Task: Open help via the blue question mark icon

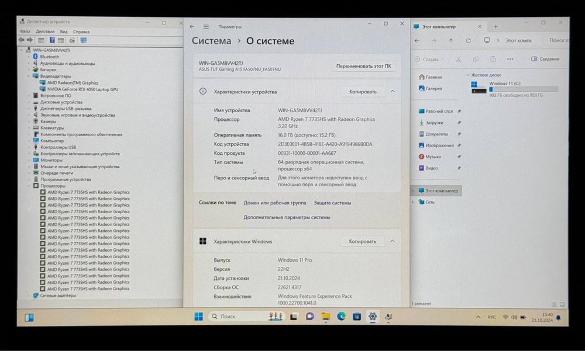Action: (x=52, y=40)
